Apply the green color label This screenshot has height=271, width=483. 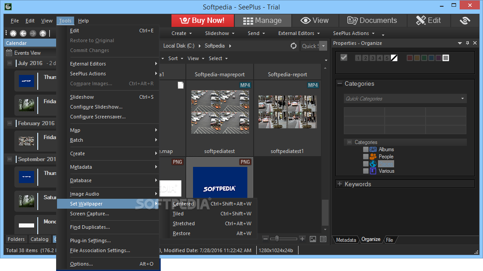[x=424, y=58]
